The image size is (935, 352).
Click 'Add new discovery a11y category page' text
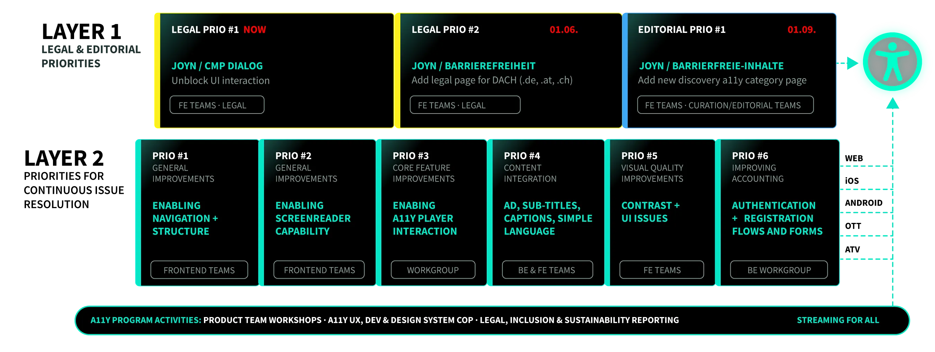[x=722, y=80]
